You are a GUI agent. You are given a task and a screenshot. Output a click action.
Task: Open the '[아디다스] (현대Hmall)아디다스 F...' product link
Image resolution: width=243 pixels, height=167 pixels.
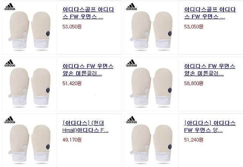click(85, 126)
